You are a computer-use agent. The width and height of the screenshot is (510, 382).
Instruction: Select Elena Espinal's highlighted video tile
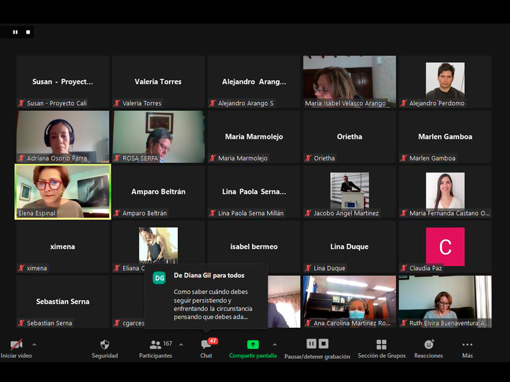tap(63, 192)
